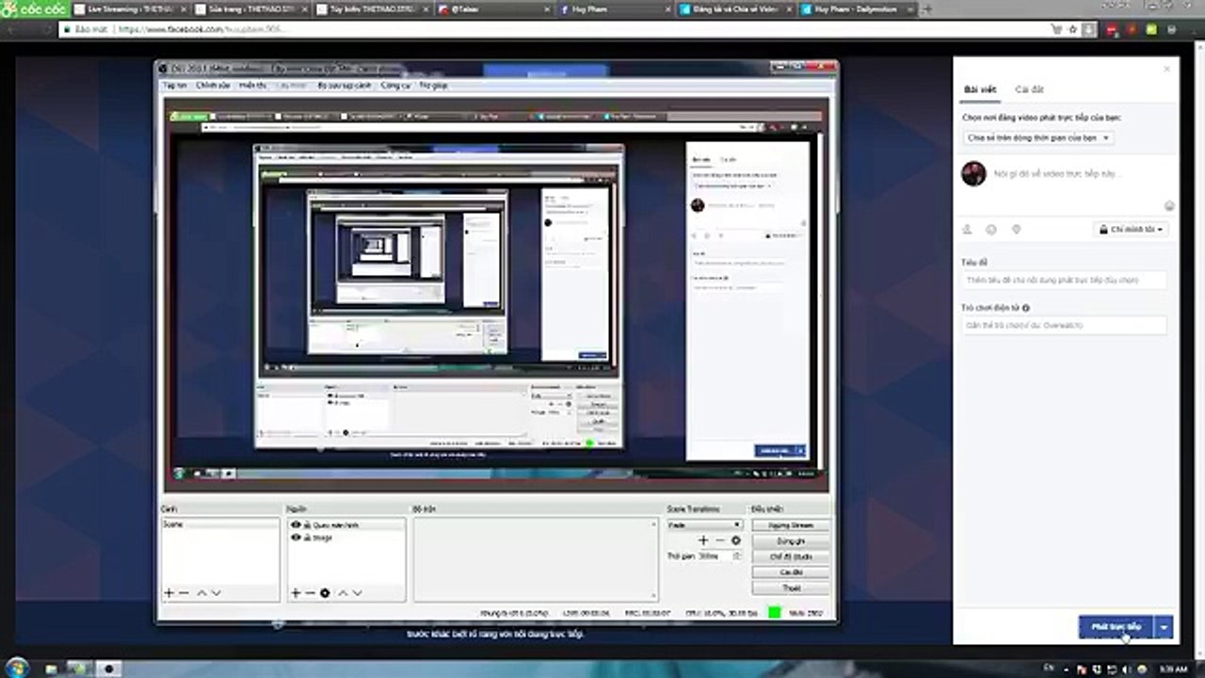1205x678 pixels.
Task: Remove the selected source with the minus icon
Action: click(310, 593)
